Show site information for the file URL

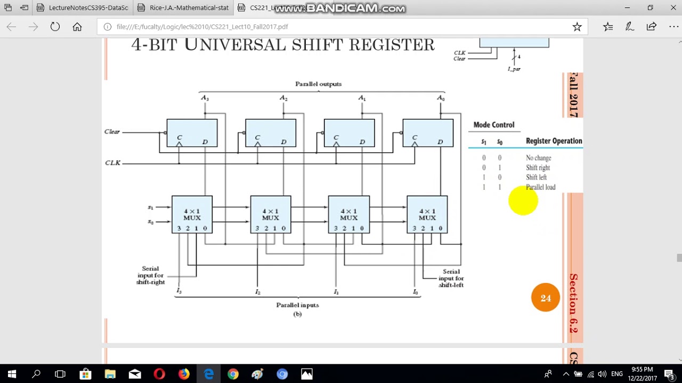pyautogui.click(x=108, y=27)
